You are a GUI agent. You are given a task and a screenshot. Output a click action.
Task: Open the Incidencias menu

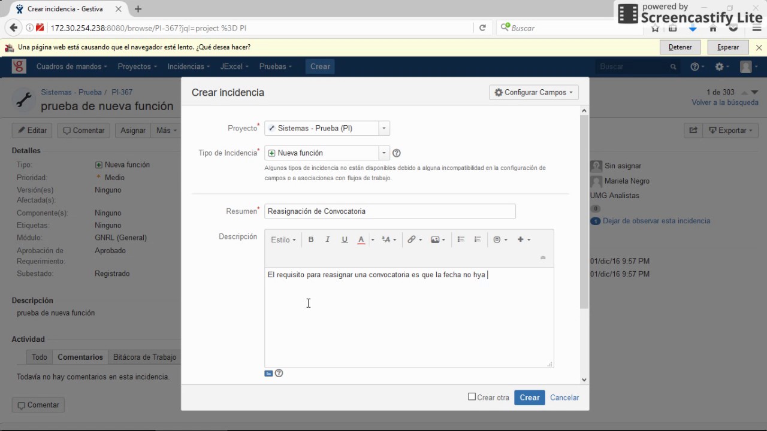(x=189, y=66)
